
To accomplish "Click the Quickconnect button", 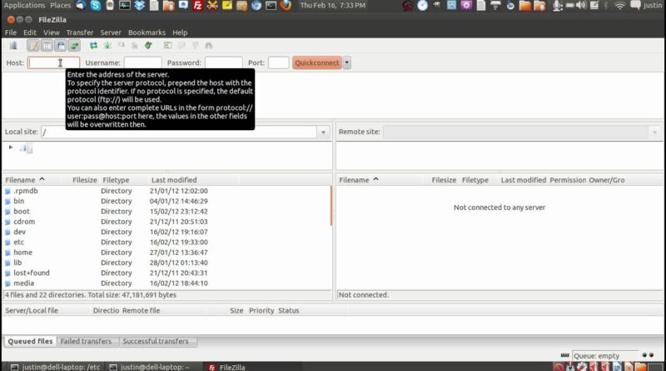I will pos(317,63).
